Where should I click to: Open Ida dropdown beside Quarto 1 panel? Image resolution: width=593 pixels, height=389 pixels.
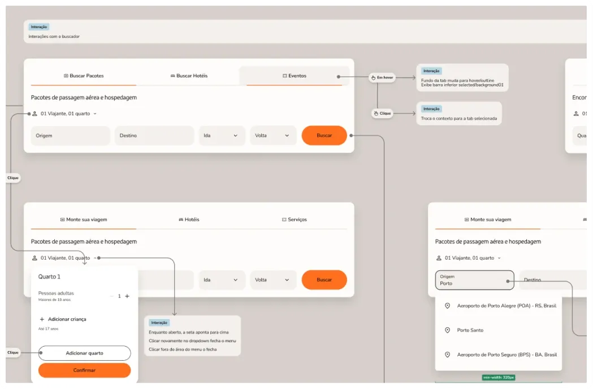click(x=222, y=280)
